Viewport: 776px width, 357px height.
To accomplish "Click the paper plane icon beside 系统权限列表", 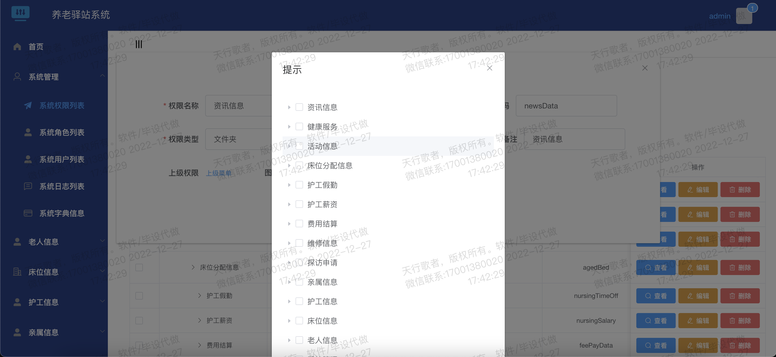I will (x=28, y=105).
